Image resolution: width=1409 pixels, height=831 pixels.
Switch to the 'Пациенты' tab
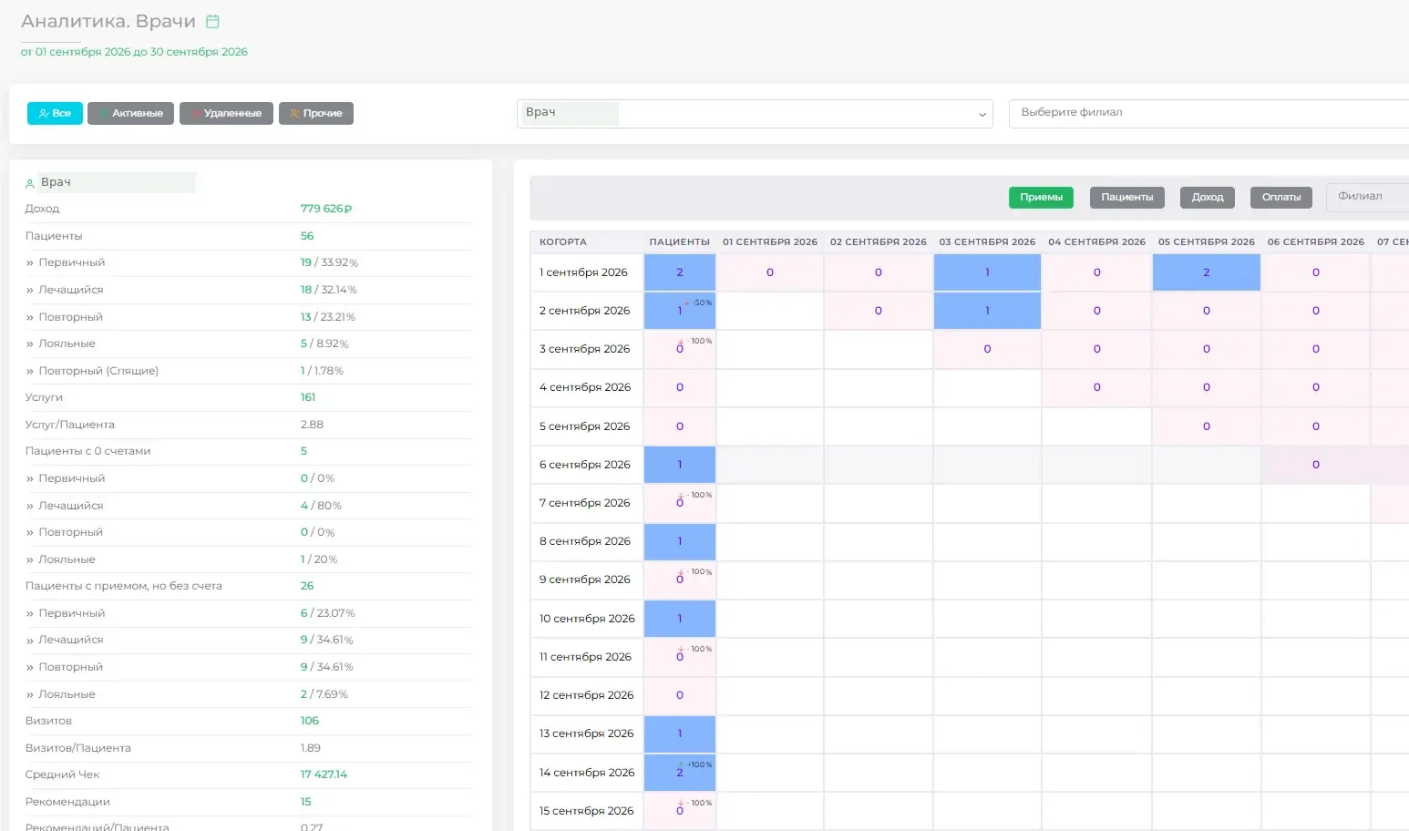click(x=1126, y=197)
